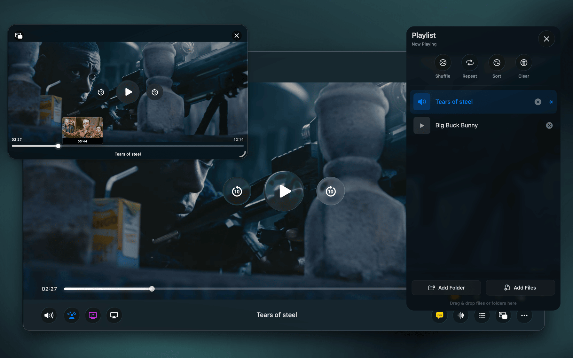Toggle Sort order in the Playlist panel
Viewport: 573px width, 358px height.
497,62
